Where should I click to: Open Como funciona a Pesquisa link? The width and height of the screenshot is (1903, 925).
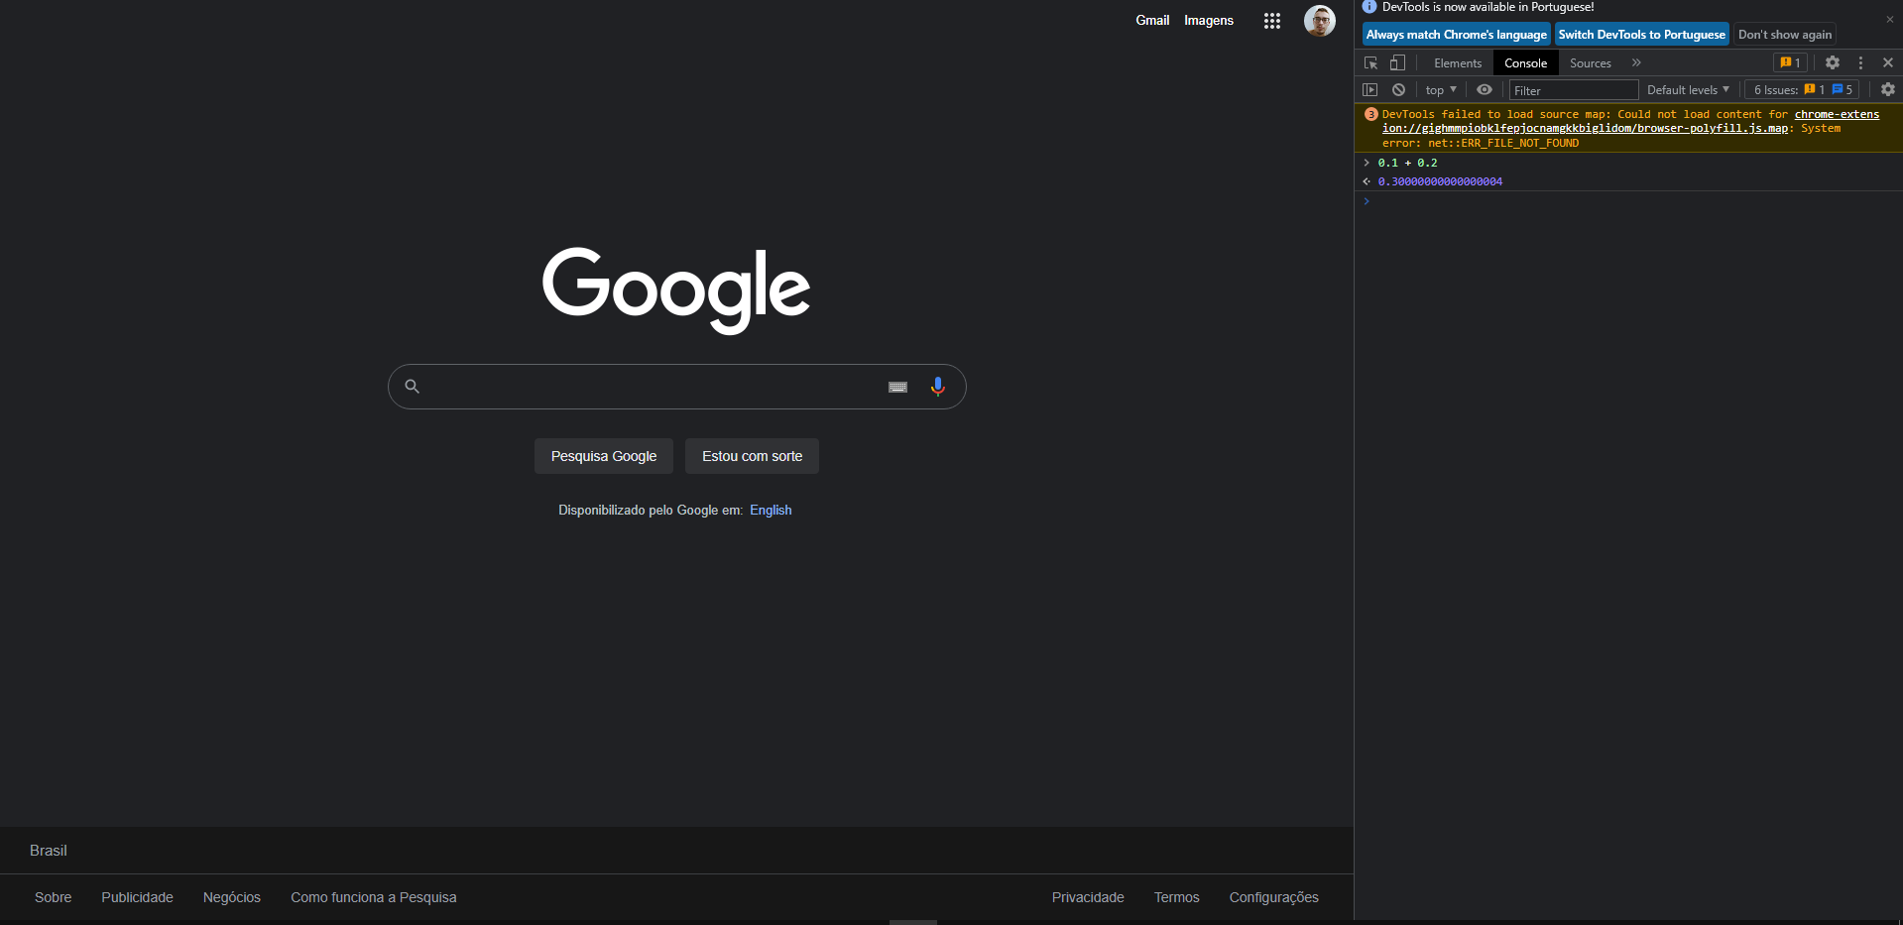click(374, 897)
